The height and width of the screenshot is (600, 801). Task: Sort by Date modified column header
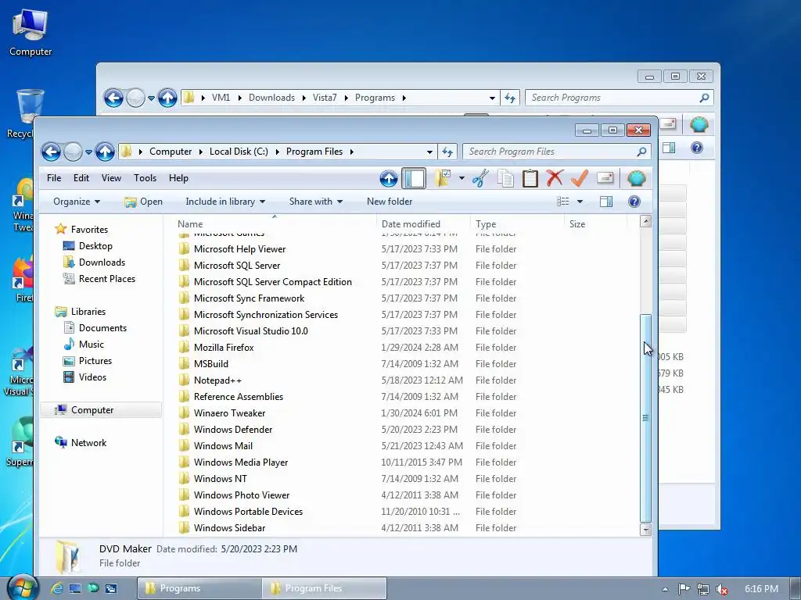pos(423,224)
